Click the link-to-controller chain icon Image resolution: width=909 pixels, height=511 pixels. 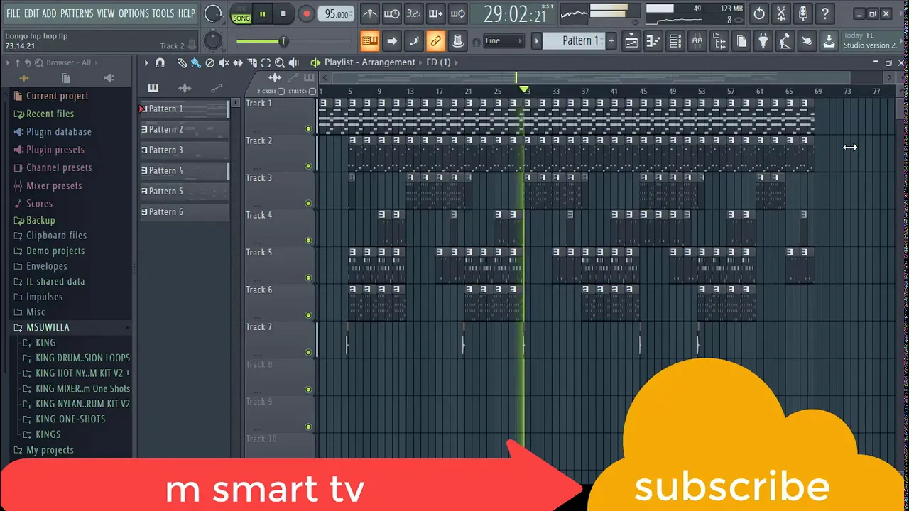point(435,41)
